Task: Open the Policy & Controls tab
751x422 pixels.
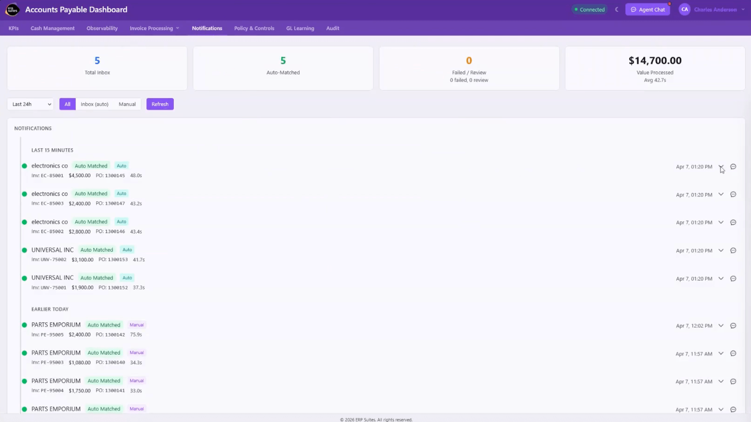Action: pyautogui.click(x=254, y=28)
